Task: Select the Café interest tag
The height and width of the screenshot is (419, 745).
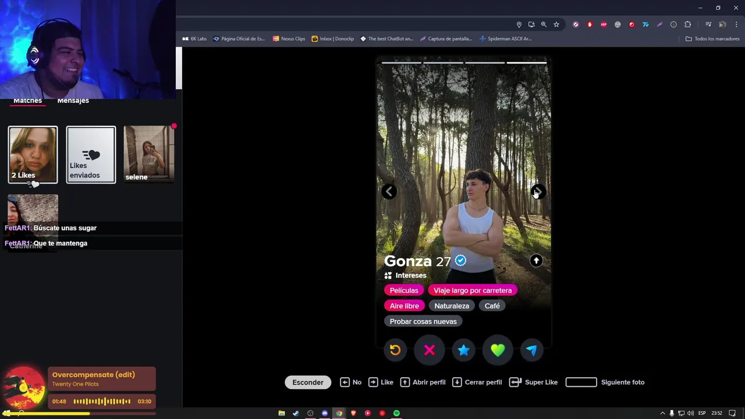Action: point(492,306)
